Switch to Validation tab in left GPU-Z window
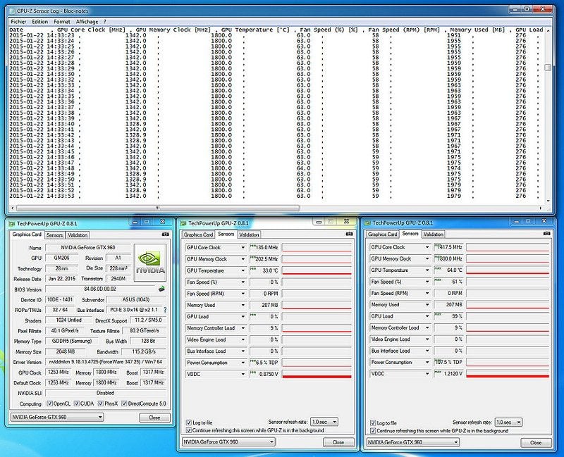The width and height of the screenshot is (564, 457). pos(78,235)
